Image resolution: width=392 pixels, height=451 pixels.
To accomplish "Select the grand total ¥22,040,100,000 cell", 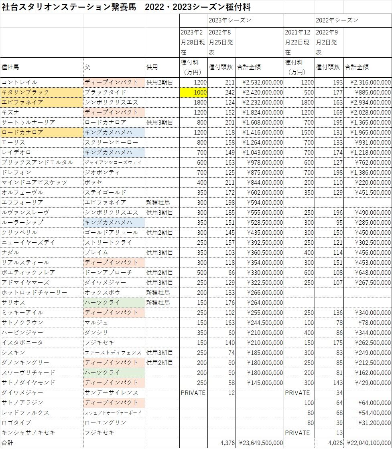I will click(368, 443).
